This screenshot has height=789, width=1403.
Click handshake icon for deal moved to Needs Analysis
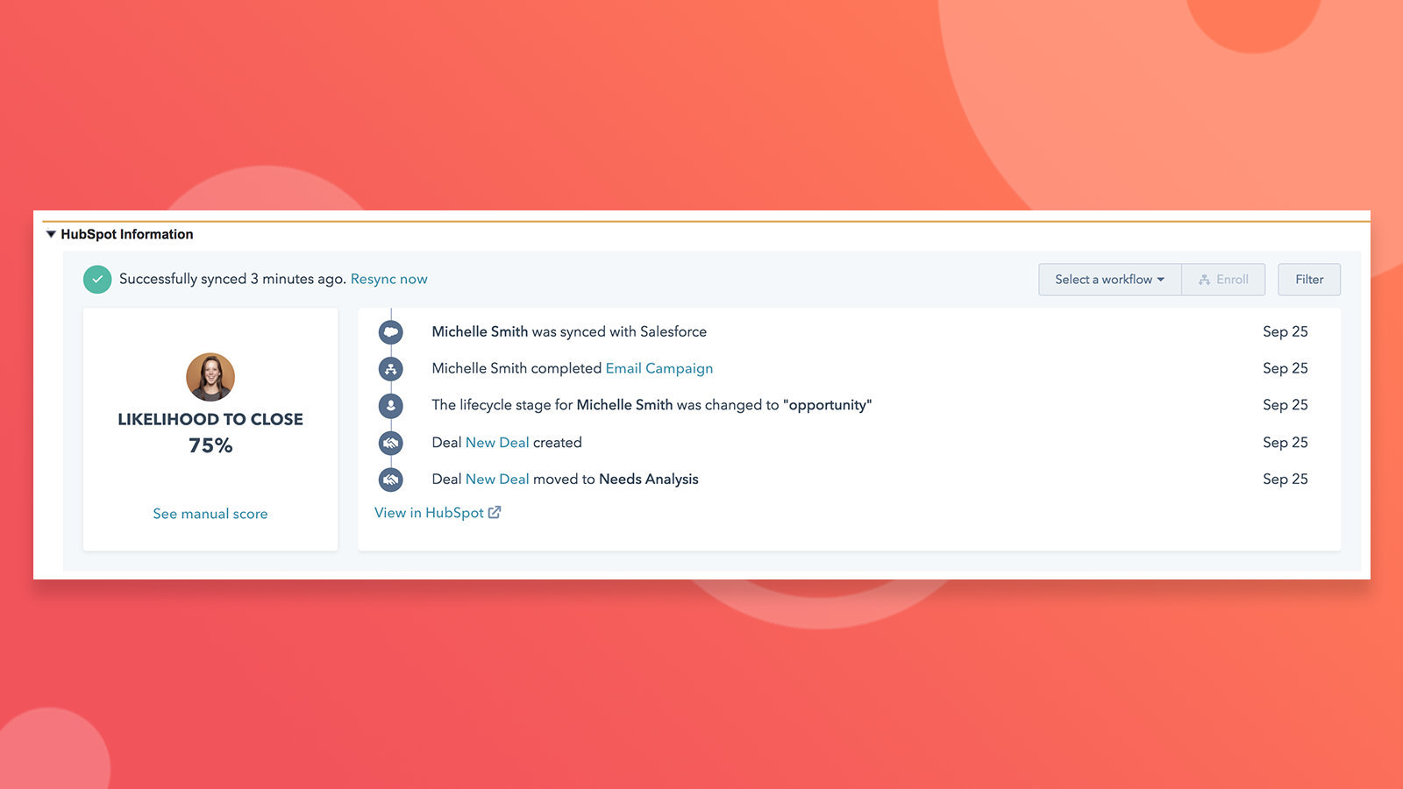click(391, 480)
